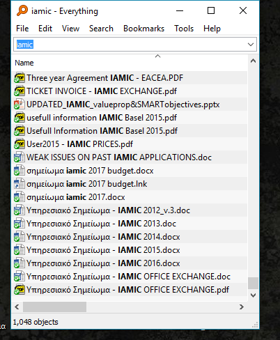The height and width of the screenshot is (340, 280).
Task: Select TICKET INVOICE - IAMIC EXCHANGE.pdf
Action: coord(102,91)
